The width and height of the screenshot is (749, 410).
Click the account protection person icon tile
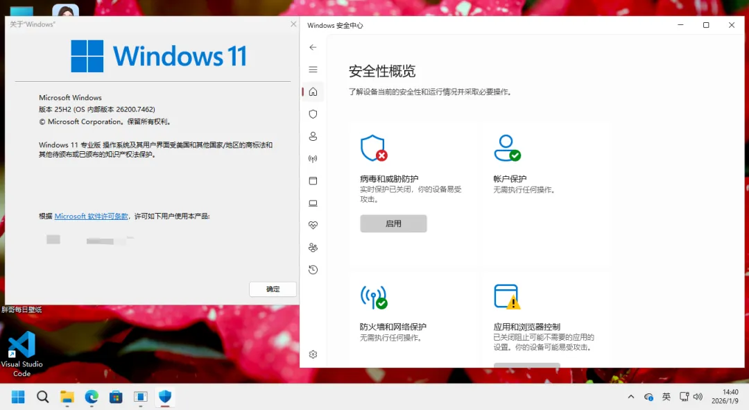point(507,148)
